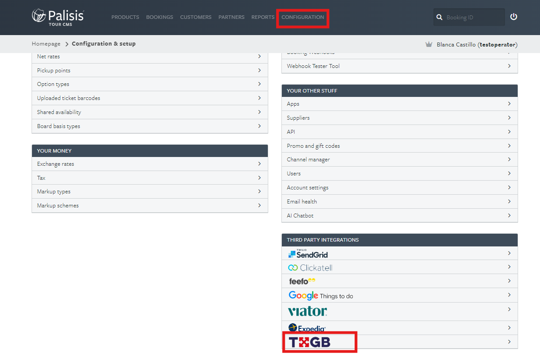Open the Clickatell integration
This screenshot has height=360, width=540.
pos(399,267)
